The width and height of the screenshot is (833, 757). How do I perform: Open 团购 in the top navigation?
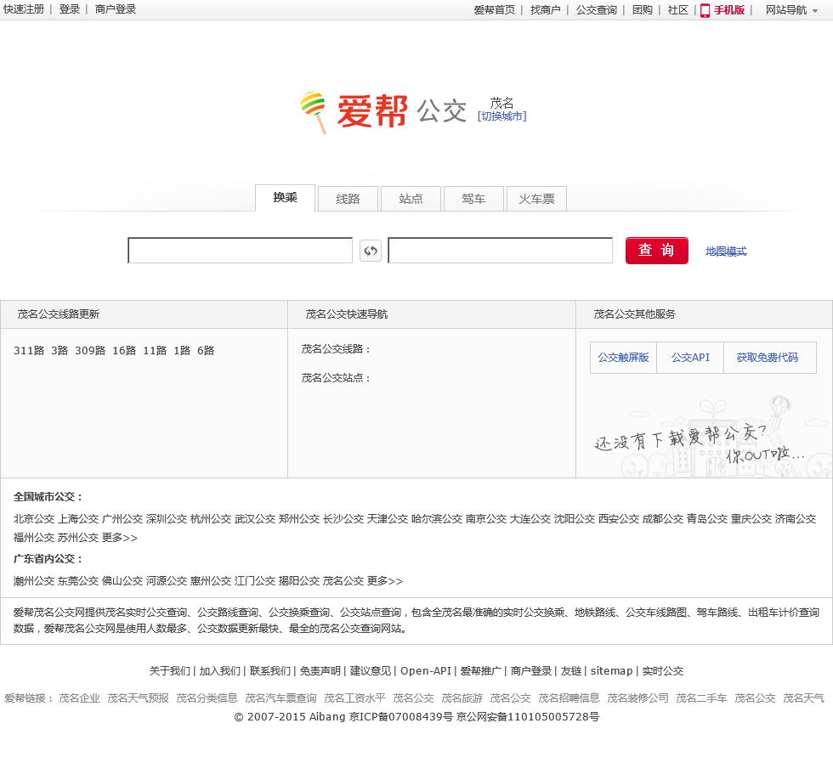tap(643, 10)
